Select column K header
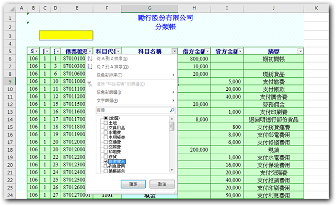 coord(316,8)
